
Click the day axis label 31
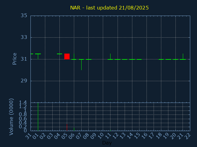click(28, 136)
